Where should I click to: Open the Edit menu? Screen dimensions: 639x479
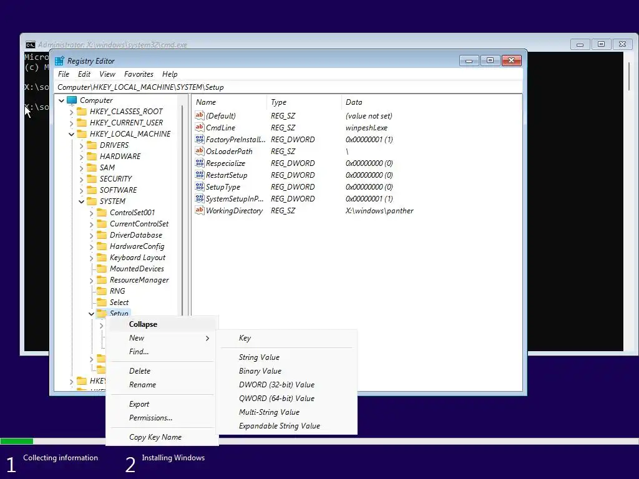pyautogui.click(x=84, y=74)
